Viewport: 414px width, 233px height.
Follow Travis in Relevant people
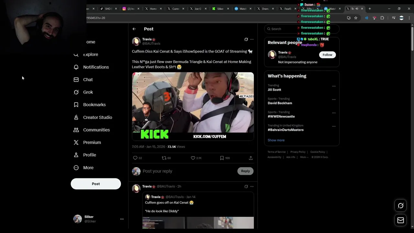point(327,55)
